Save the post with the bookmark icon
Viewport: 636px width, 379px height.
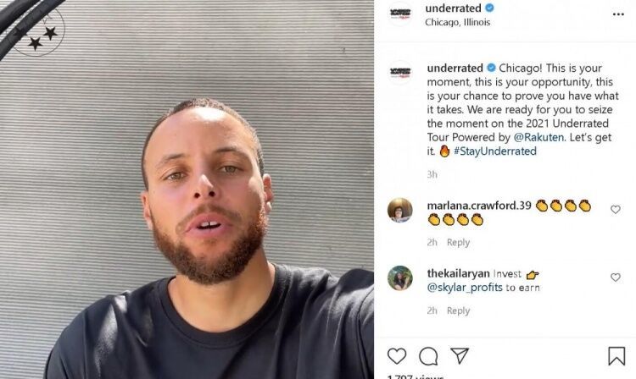[x=616, y=356]
